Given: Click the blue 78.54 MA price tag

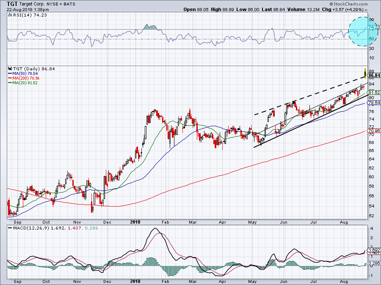Looking at the screenshot, I should [x=374, y=103].
